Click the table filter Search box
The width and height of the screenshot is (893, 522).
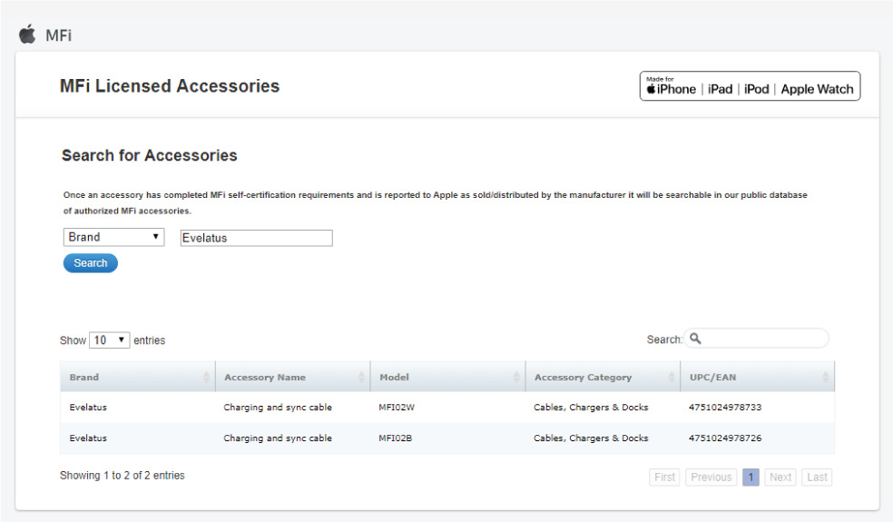(764, 339)
